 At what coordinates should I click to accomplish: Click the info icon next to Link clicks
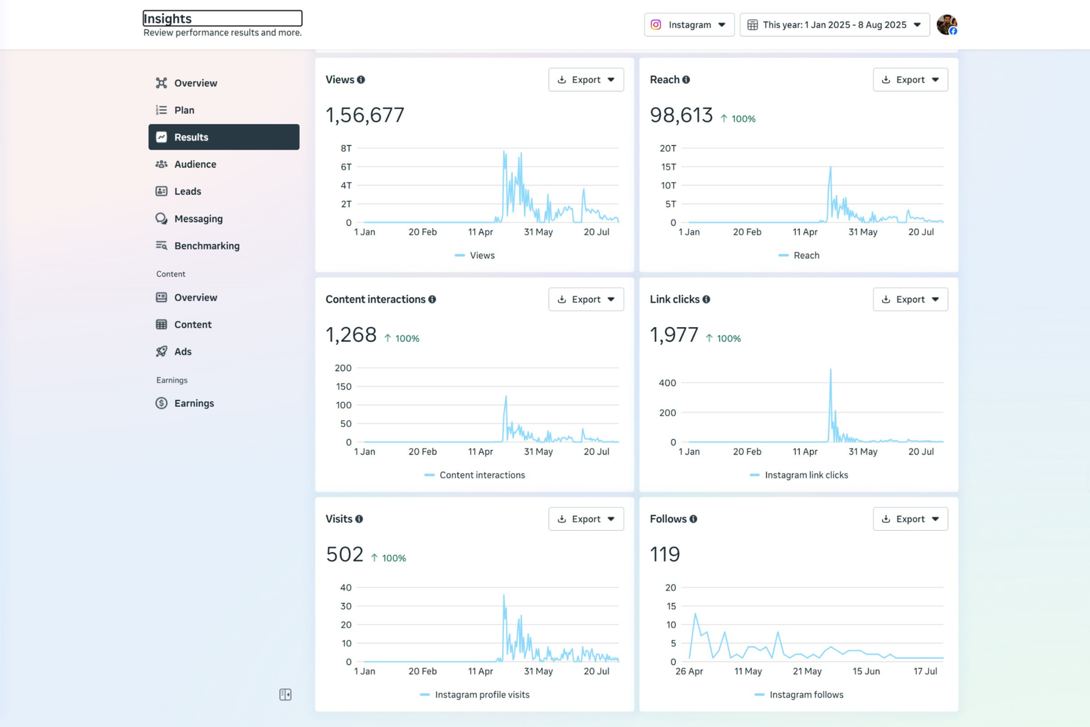pos(706,299)
